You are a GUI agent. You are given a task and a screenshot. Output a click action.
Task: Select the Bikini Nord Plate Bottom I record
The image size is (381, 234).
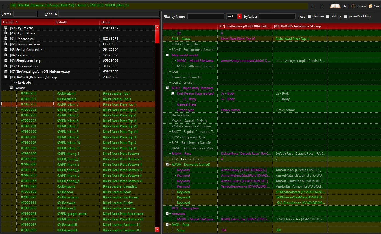78,153
